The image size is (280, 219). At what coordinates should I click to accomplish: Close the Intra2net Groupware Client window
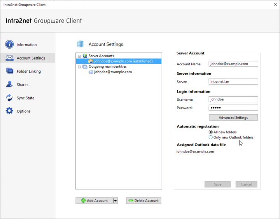[x=275, y=4]
